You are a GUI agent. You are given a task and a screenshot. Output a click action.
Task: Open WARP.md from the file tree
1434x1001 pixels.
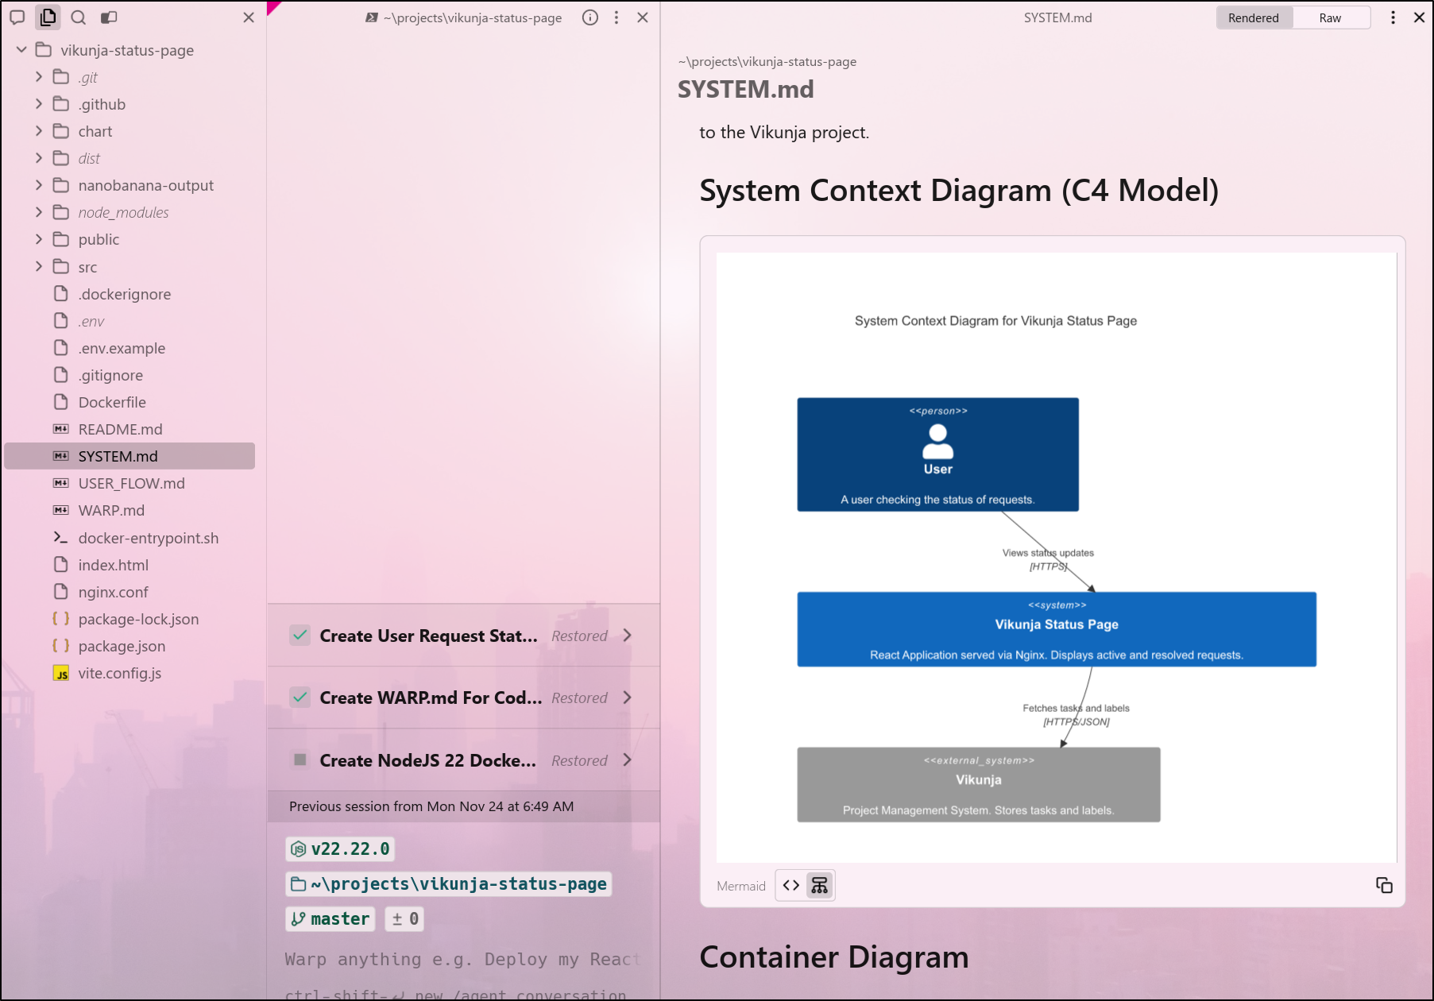click(129, 510)
